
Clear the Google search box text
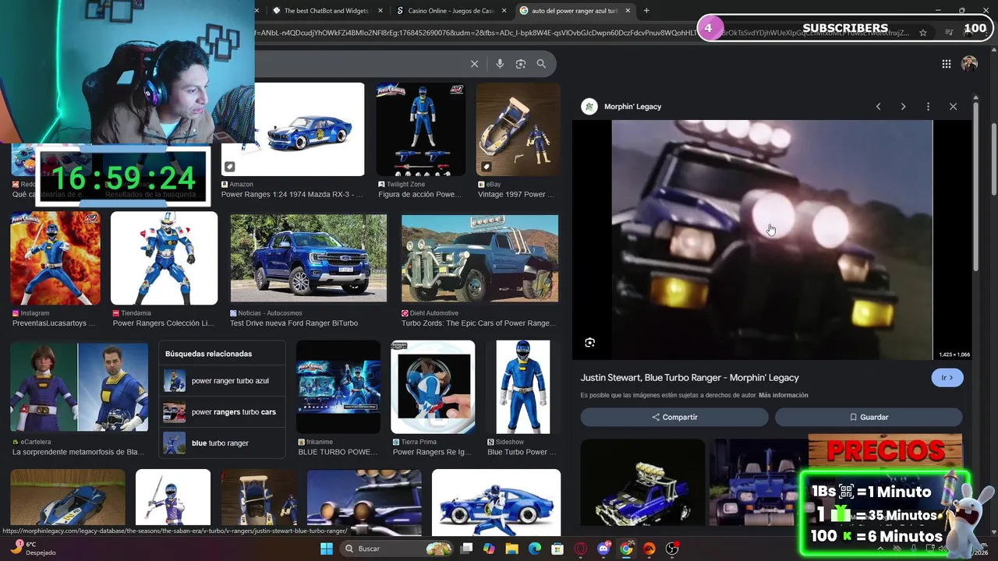[474, 64]
